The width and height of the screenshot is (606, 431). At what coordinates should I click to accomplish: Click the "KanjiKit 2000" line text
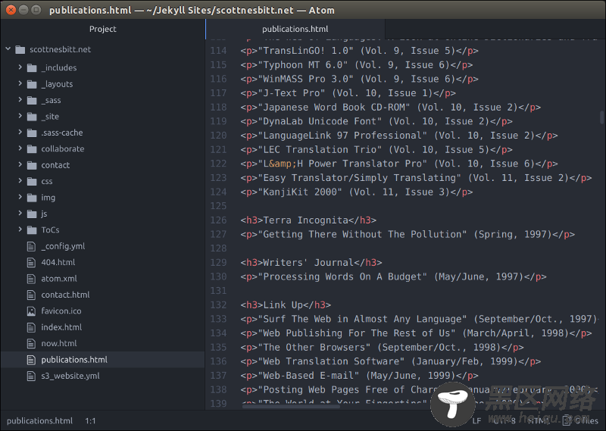pos(356,192)
